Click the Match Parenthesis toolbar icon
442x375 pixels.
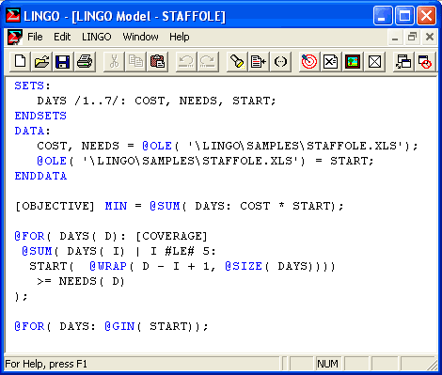280,61
